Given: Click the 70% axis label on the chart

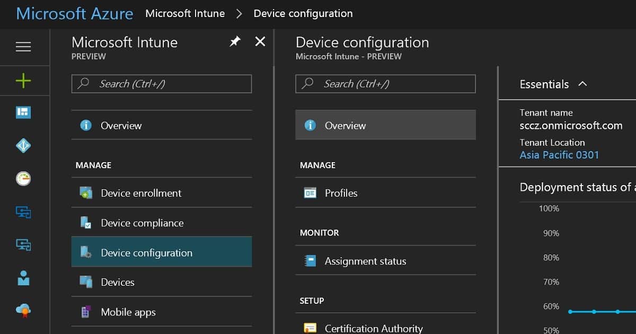Looking at the screenshot, I should point(551,282).
